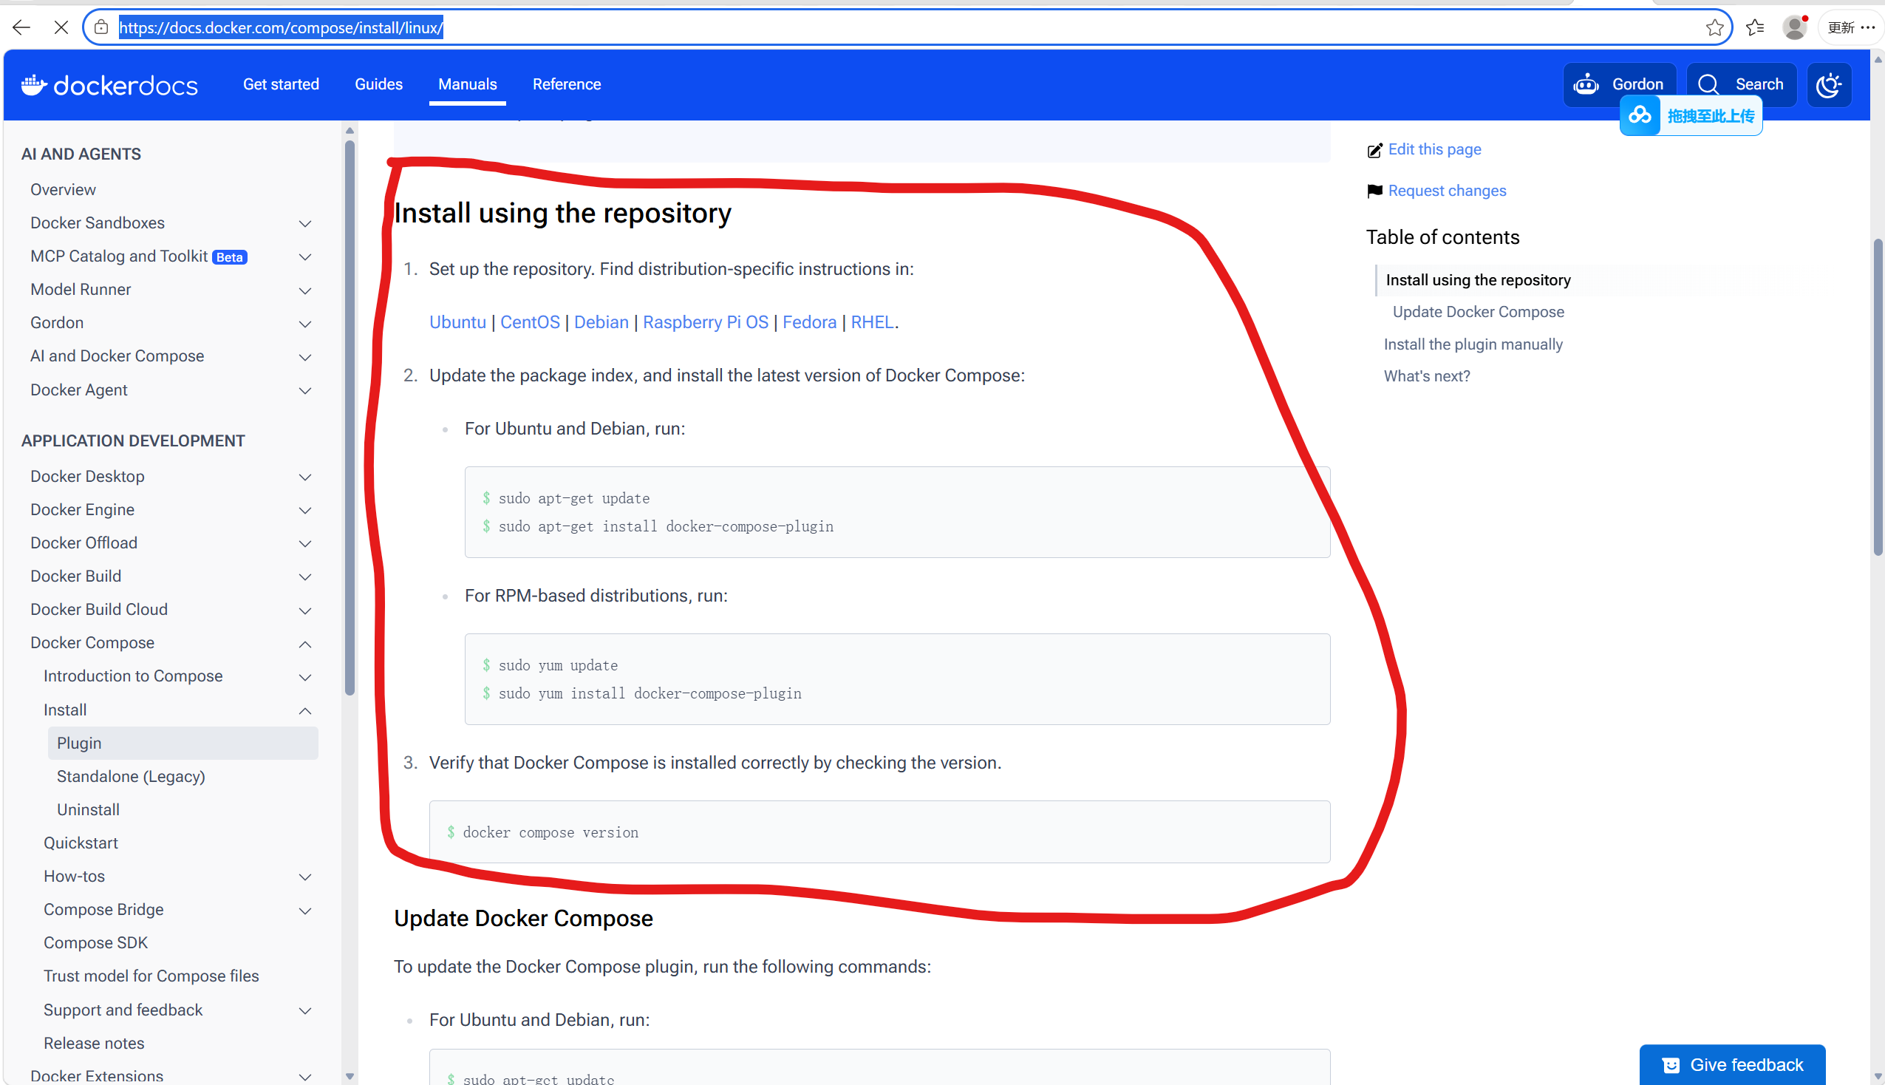Open the Gordon AI assistant
Screen dimensions: 1885x1085
coord(1619,84)
